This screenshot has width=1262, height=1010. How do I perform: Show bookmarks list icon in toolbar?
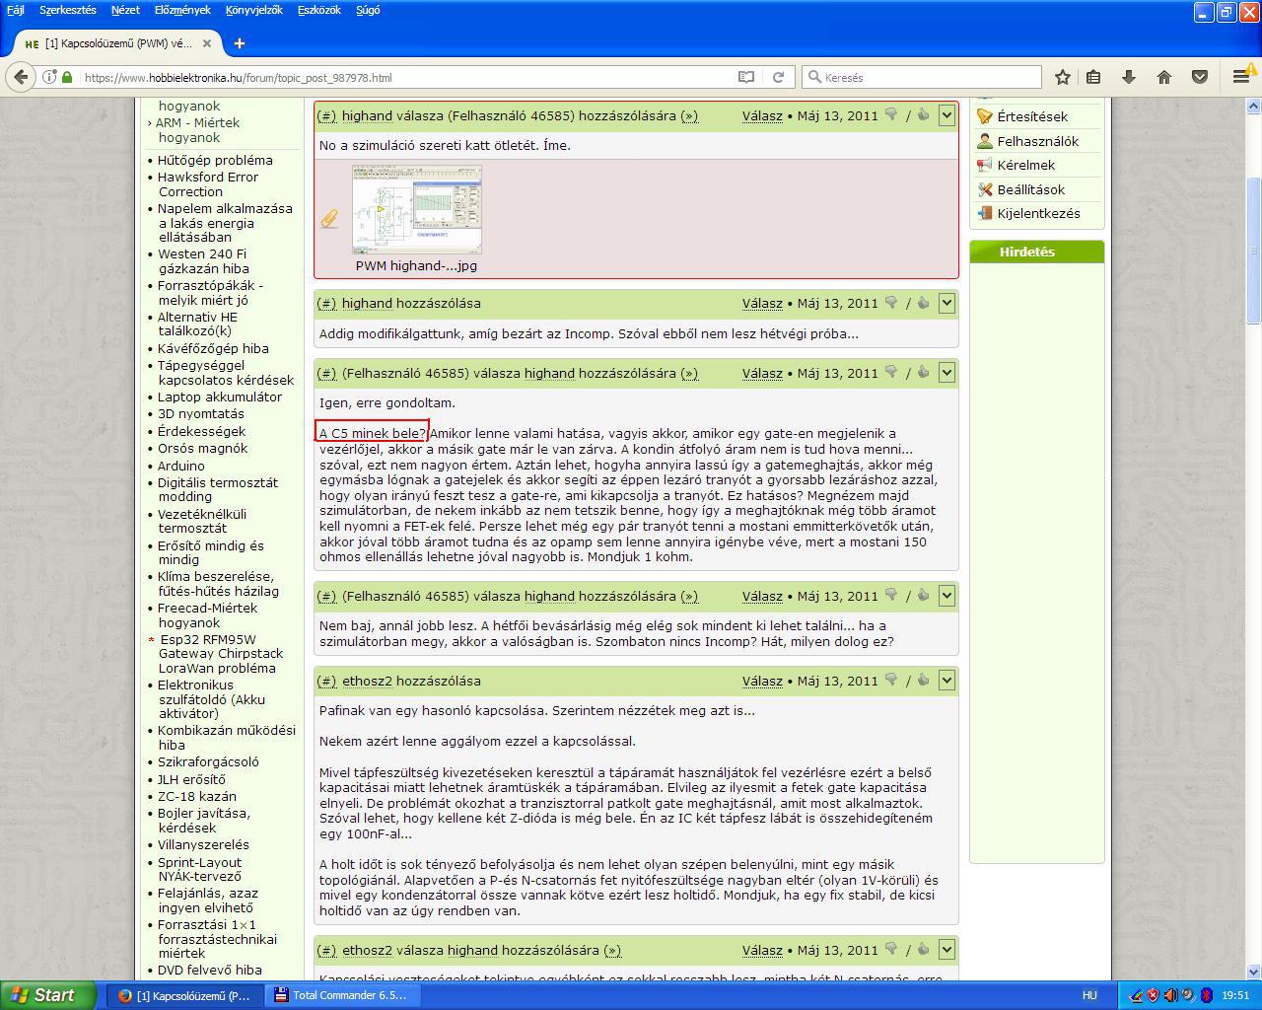(1093, 77)
